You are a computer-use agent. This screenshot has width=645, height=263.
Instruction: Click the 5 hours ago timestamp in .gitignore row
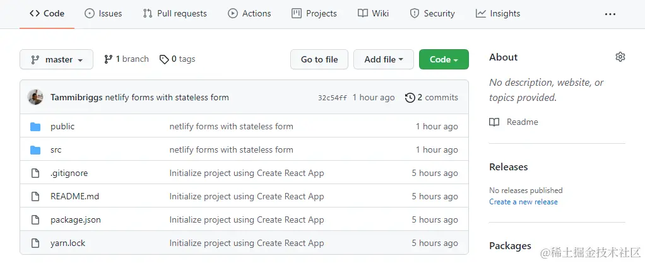[x=435, y=173]
